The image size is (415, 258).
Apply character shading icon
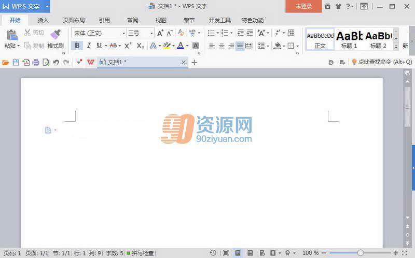(196, 46)
